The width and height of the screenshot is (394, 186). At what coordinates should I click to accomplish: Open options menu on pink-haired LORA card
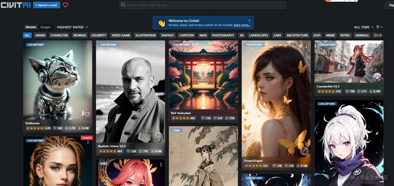click(161, 165)
